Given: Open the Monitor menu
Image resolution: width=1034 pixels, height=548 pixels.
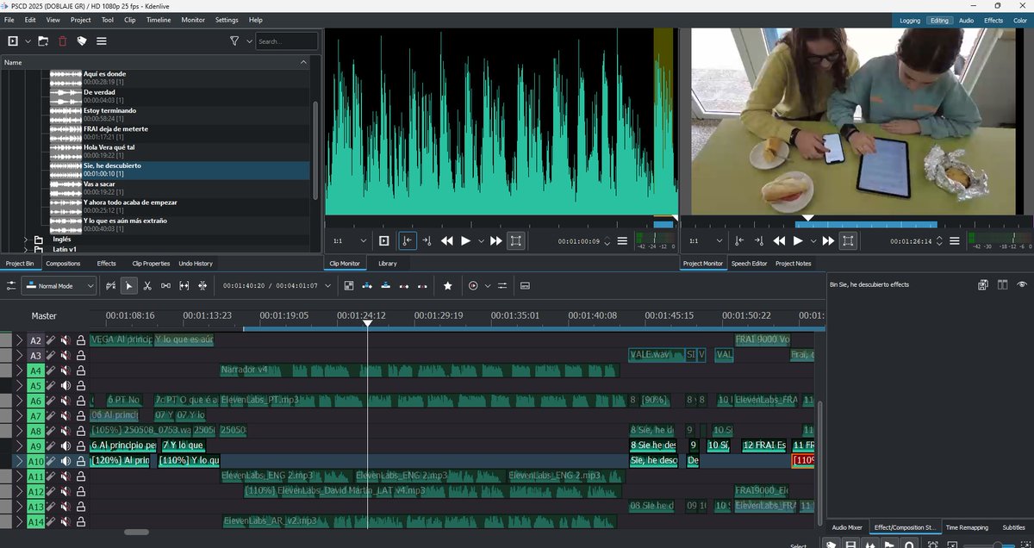Looking at the screenshot, I should pos(193,19).
